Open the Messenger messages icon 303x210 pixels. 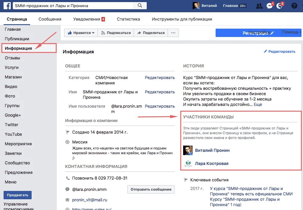(x=269, y=6)
